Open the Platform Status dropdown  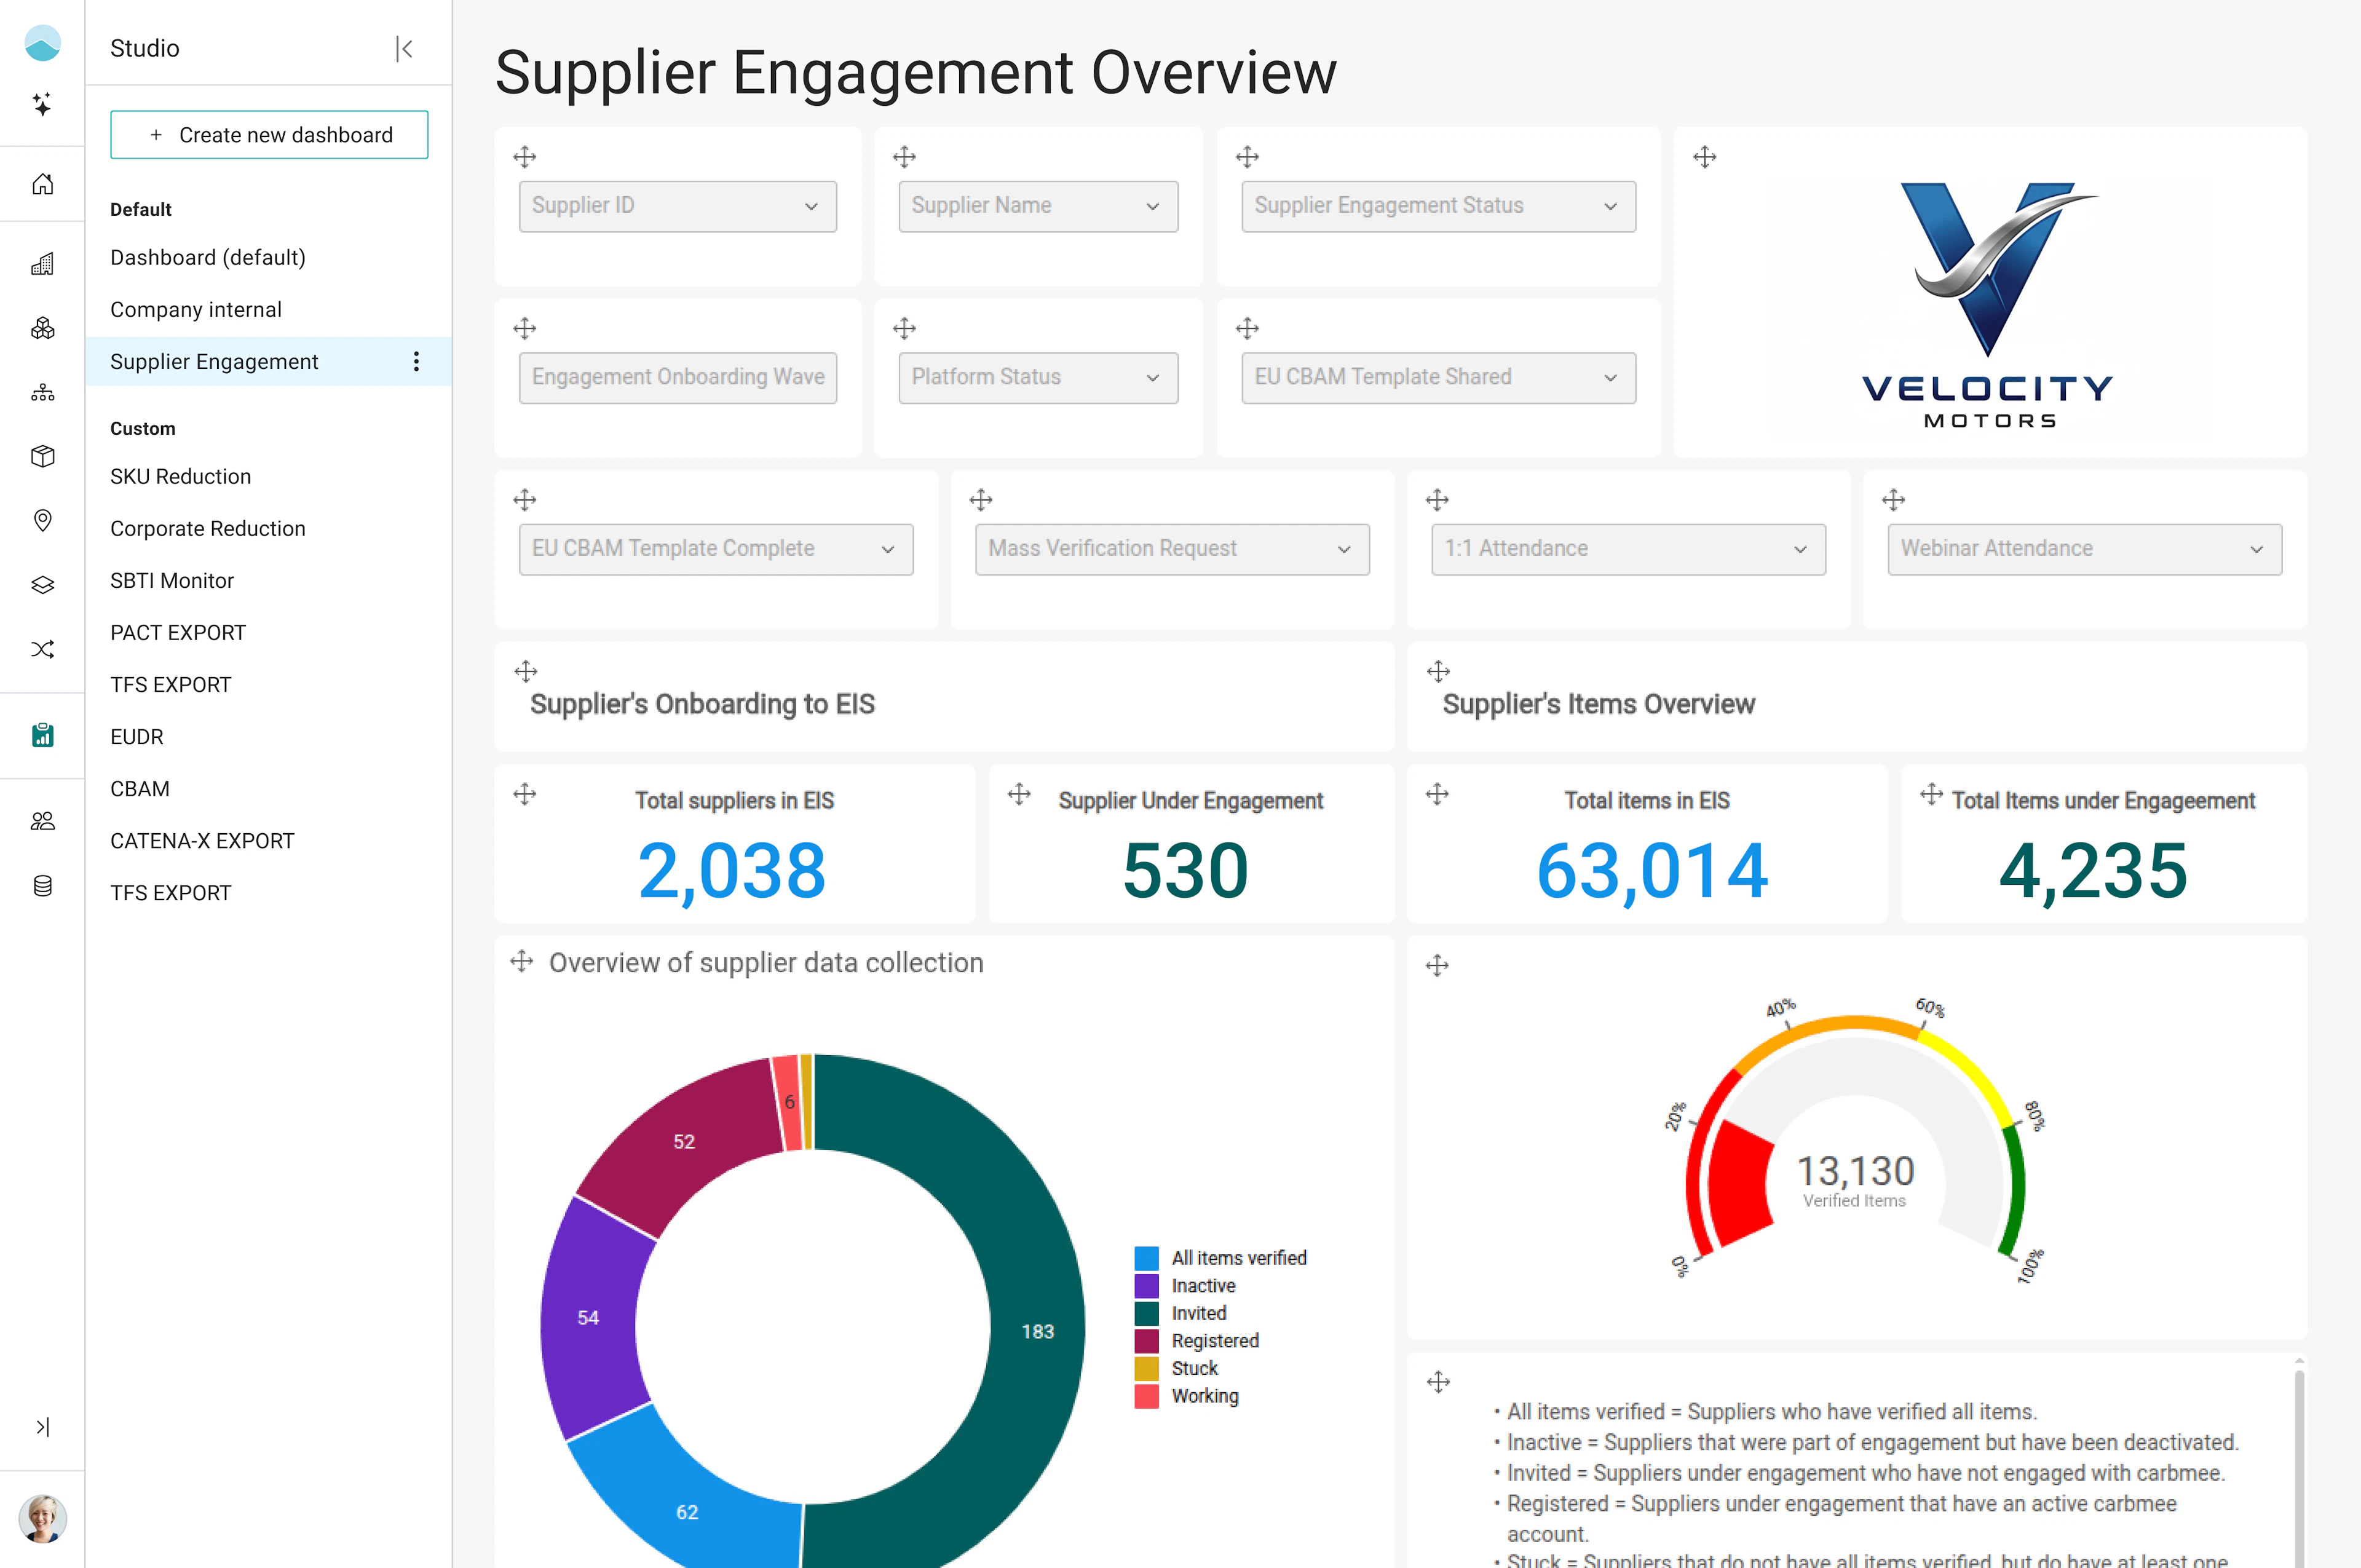click(x=1037, y=378)
